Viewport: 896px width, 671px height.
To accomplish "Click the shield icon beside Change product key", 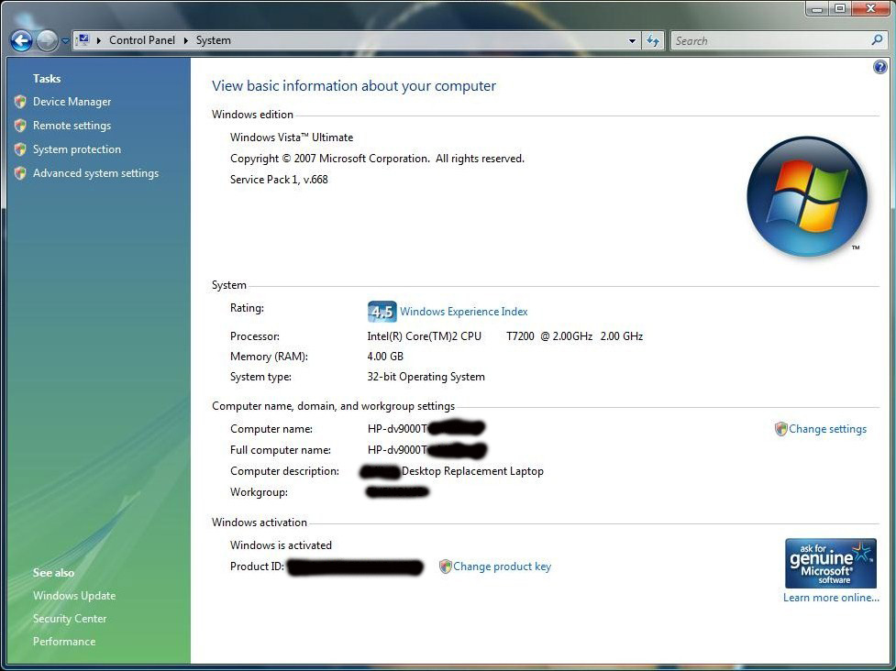I will tap(445, 566).
